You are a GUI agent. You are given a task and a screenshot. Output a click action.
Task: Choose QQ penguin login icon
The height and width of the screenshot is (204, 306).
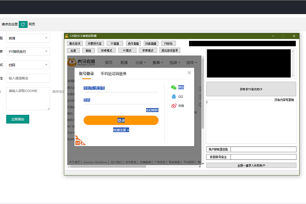pos(174,97)
